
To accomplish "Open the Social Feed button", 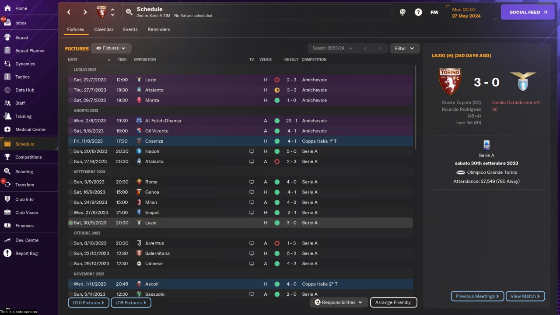I will pyautogui.click(x=528, y=12).
